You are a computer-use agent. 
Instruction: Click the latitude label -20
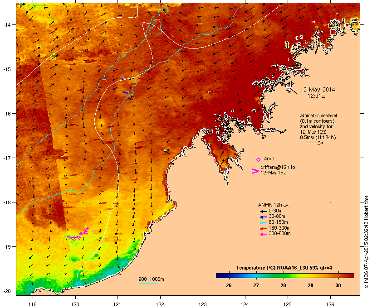[6, 291]
